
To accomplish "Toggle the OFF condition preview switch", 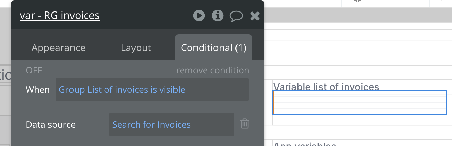I will (34, 70).
